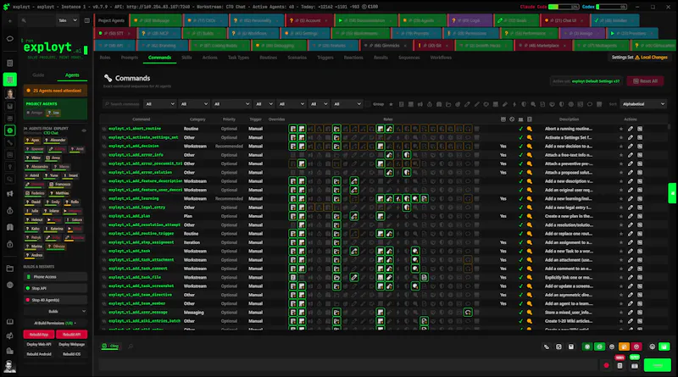This screenshot has width=678, height=377.
Task: Click Rebuild Android
Action: 38,354
